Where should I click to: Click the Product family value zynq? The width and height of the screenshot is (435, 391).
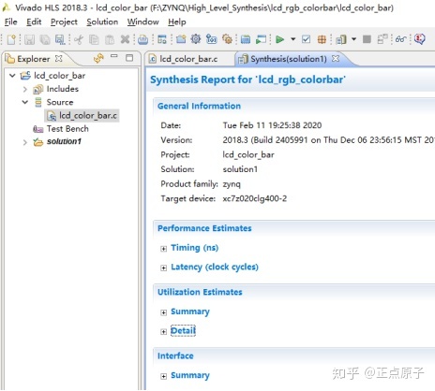232,184
